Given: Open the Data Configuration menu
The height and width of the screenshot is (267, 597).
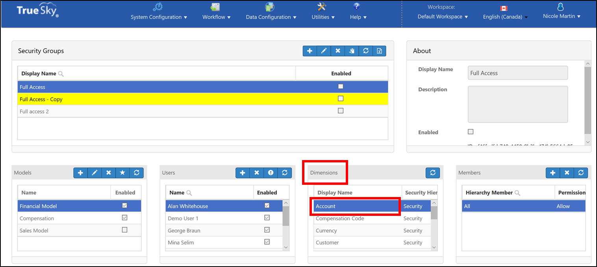Looking at the screenshot, I should 271,17.
